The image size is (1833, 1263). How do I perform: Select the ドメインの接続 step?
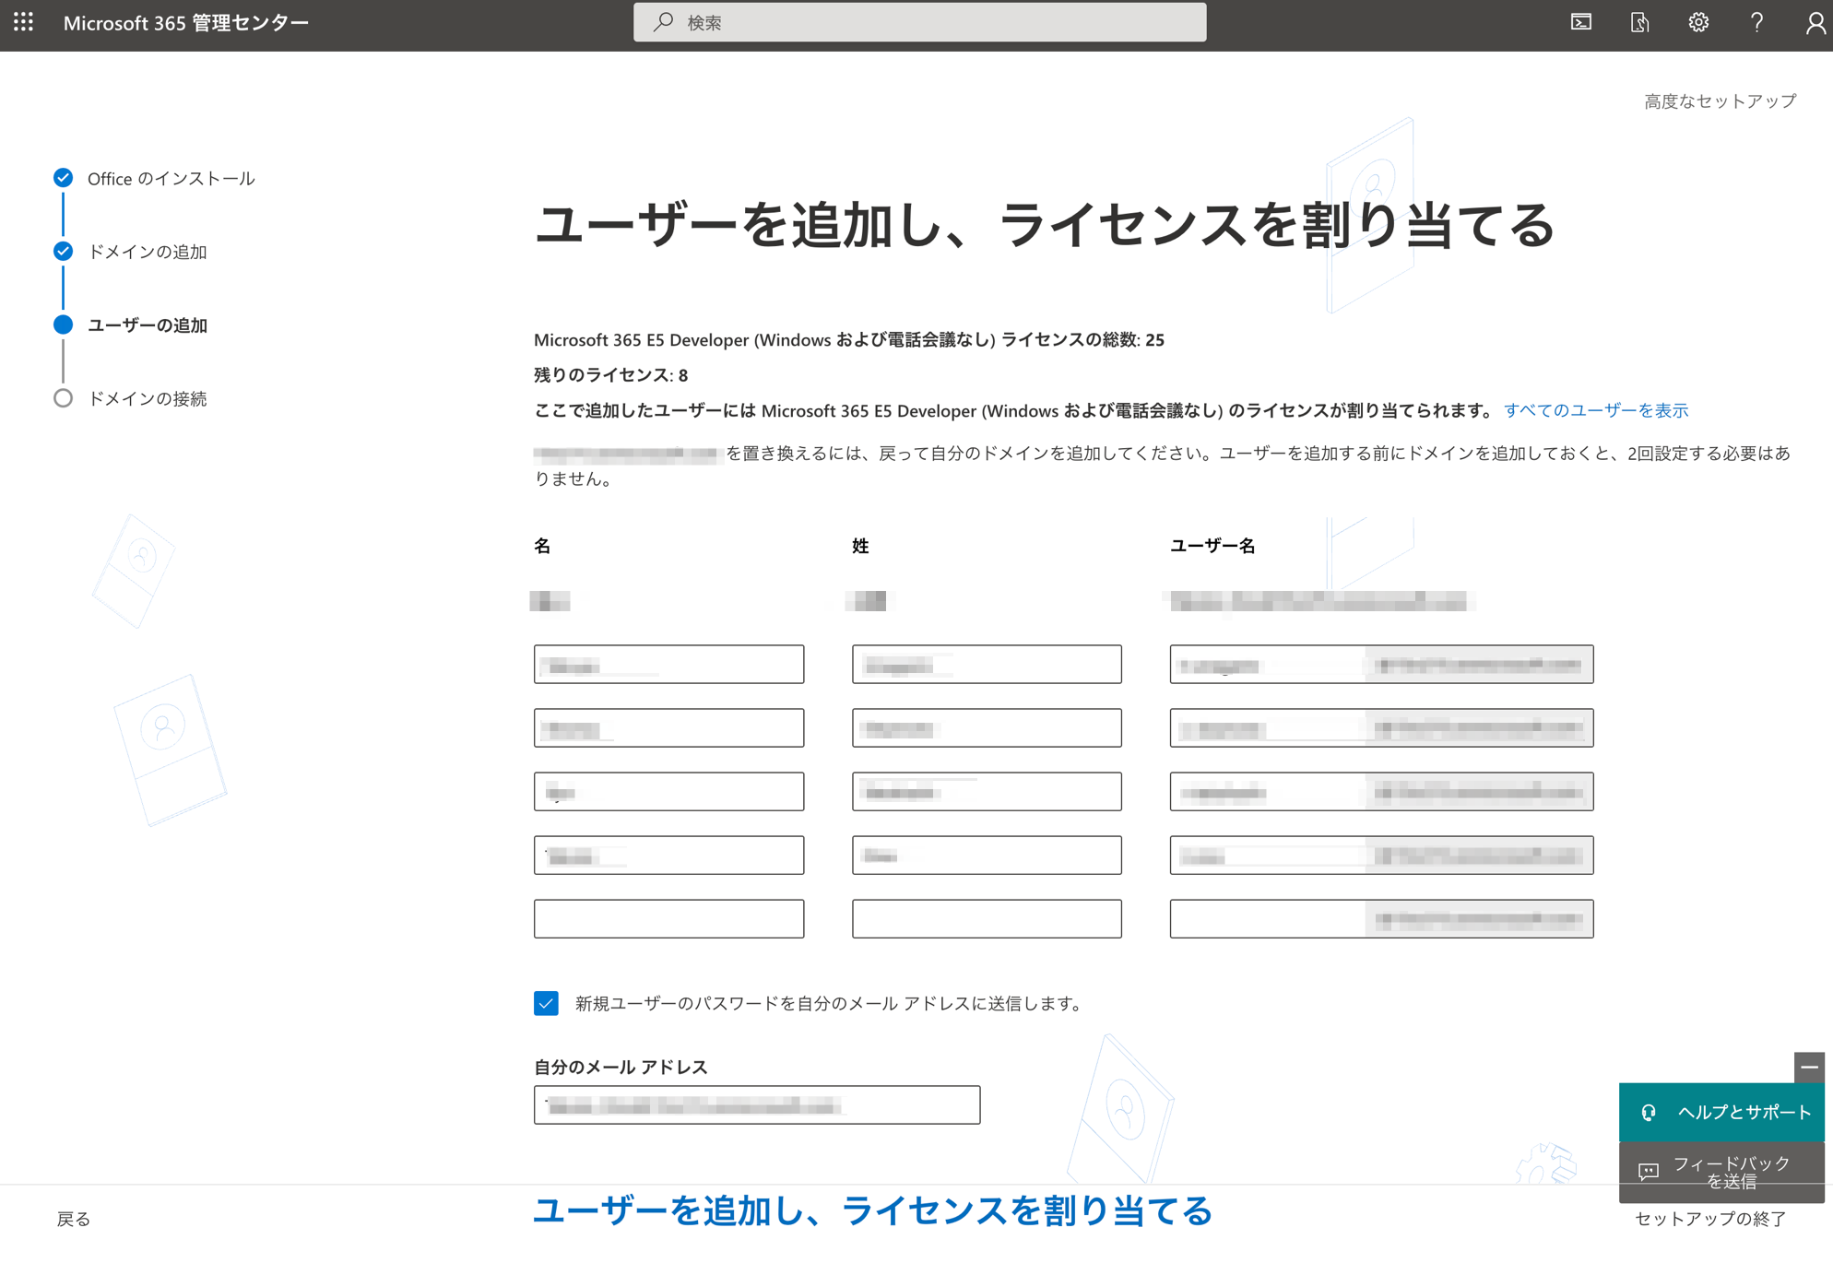(x=147, y=398)
